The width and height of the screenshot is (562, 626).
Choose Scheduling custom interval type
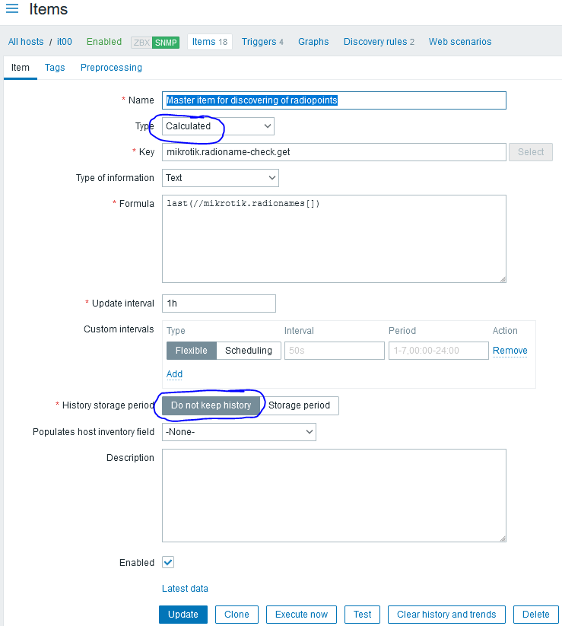pyautogui.click(x=249, y=351)
